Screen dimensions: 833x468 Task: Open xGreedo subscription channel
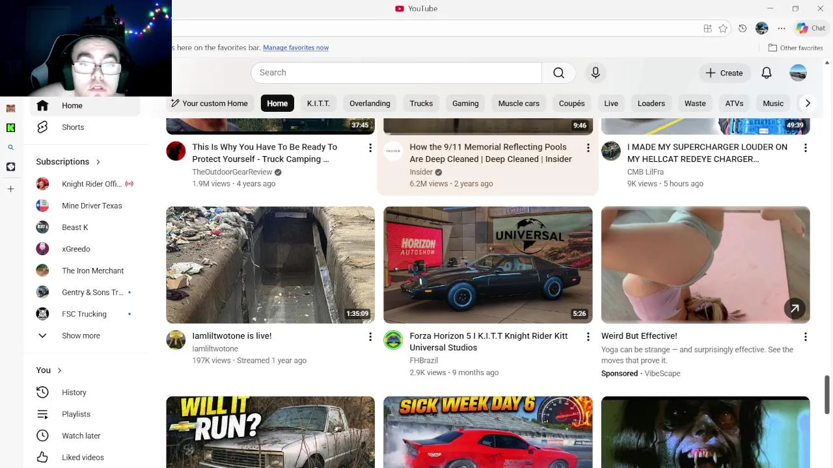tap(85, 249)
